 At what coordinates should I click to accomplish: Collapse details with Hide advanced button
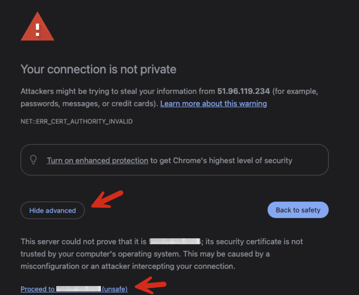[x=53, y=210]
